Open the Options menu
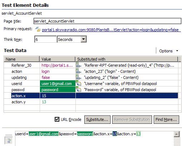The image size is (182, 146). 166,51
